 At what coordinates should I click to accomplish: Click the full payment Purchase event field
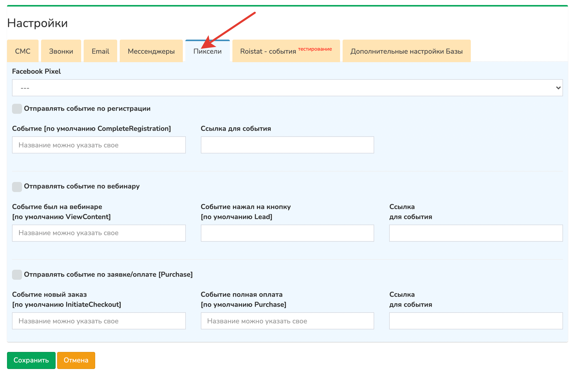click(287, 321)
